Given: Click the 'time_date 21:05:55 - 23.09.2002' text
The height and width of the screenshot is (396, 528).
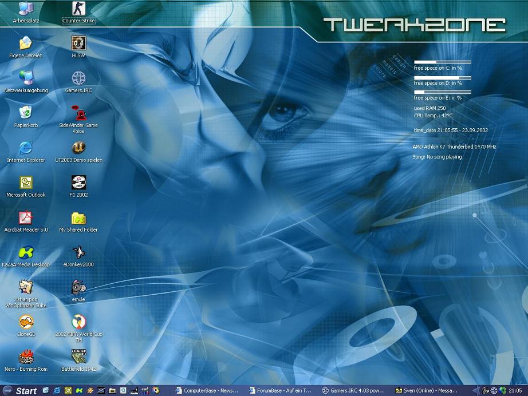Looking at the screenshot, I should [451, 130].
